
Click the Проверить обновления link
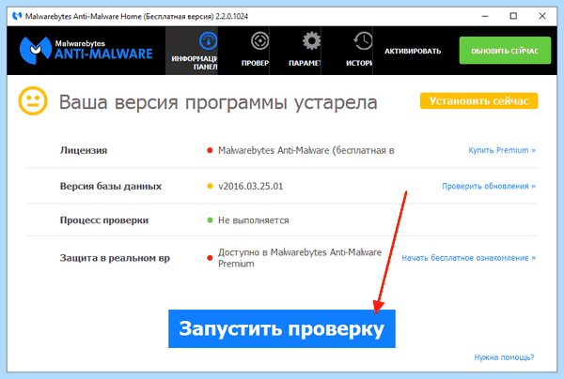[489, 186]
